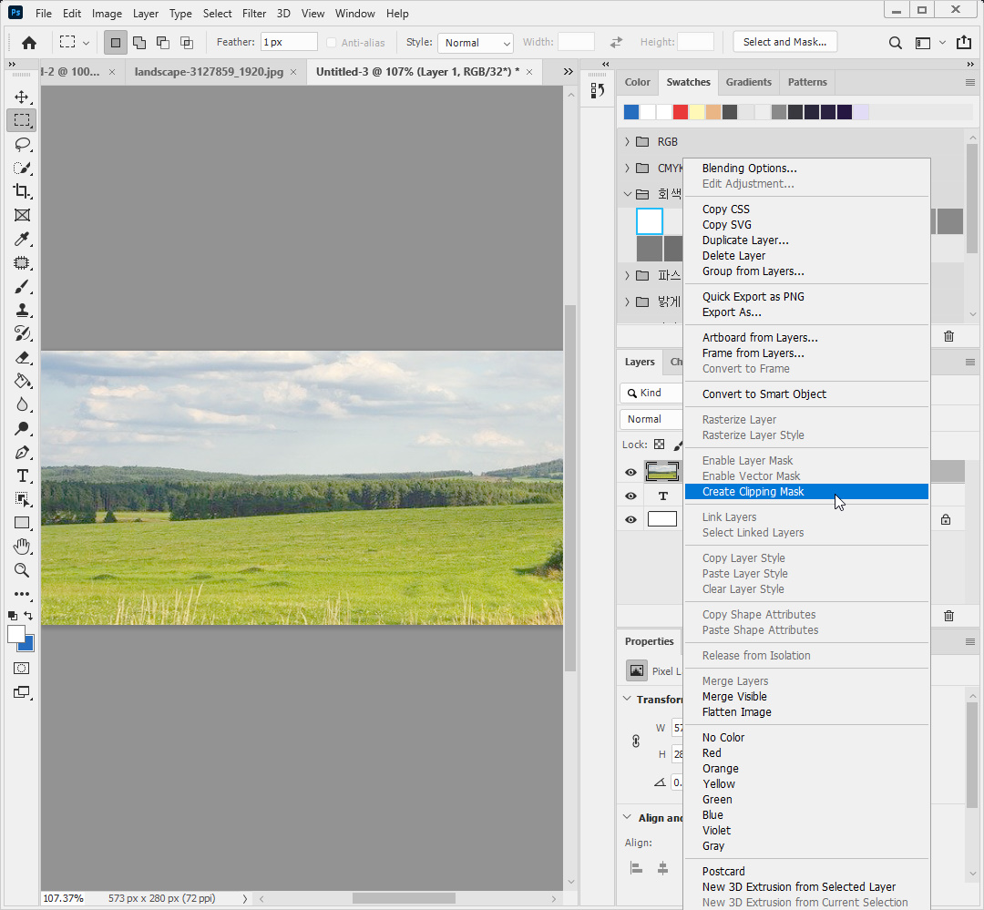Select the Hand tool
The height and width of the screenshot is (910, 984).
22,547
